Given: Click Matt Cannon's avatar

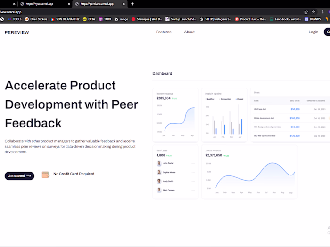Looking at the screenshot, I should (x=159, y=190).
